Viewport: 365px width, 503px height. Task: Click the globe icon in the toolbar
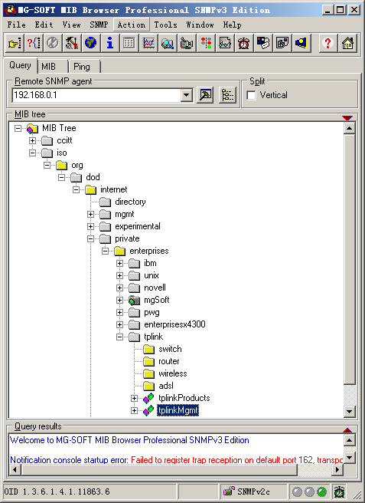pyautogui.click(x=90, y=43)
